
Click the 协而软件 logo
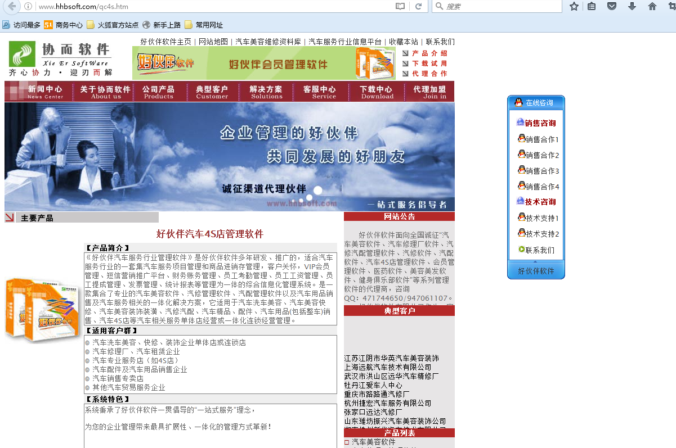(x=61, y=59)
